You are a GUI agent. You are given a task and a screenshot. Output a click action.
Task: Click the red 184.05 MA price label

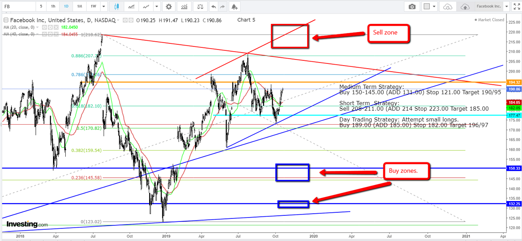(x=513, y=102)
